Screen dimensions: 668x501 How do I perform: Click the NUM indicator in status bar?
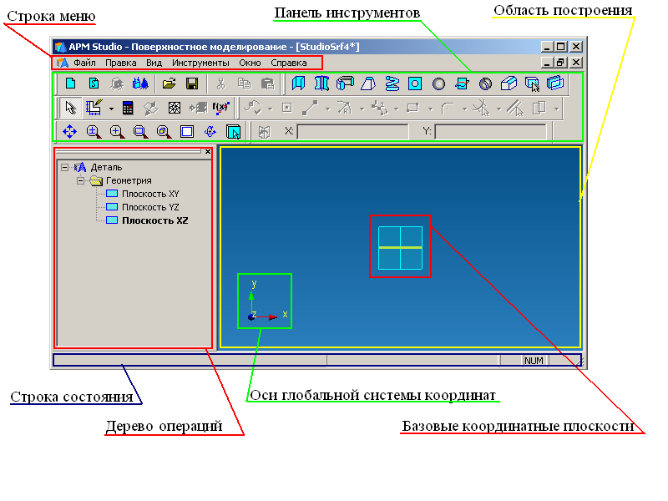point(534,361)
